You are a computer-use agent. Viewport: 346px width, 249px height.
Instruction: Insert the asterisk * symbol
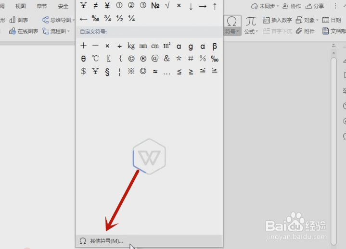click(179, 59)
